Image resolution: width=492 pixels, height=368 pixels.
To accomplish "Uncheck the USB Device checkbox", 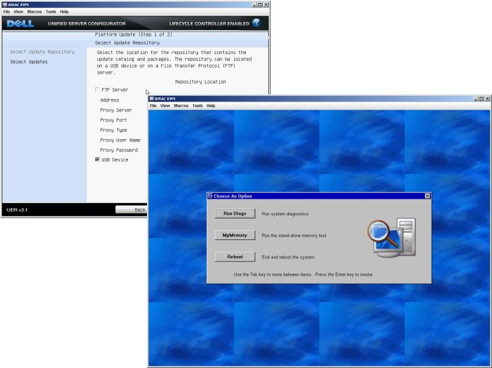I will tap(97, 159).
